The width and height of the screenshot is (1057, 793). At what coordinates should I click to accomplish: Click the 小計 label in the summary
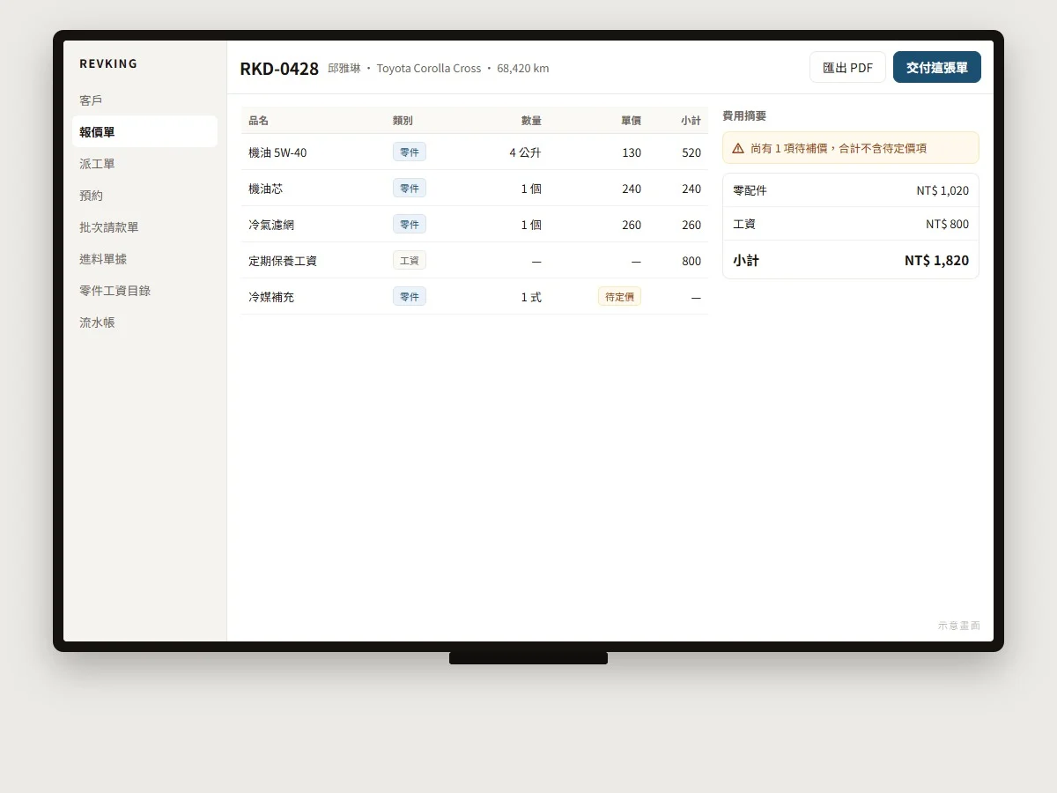click(x=746, y=260)
